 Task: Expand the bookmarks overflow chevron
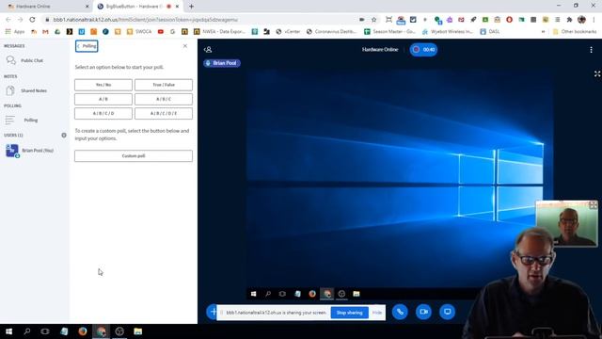click(x=543, y=31)
